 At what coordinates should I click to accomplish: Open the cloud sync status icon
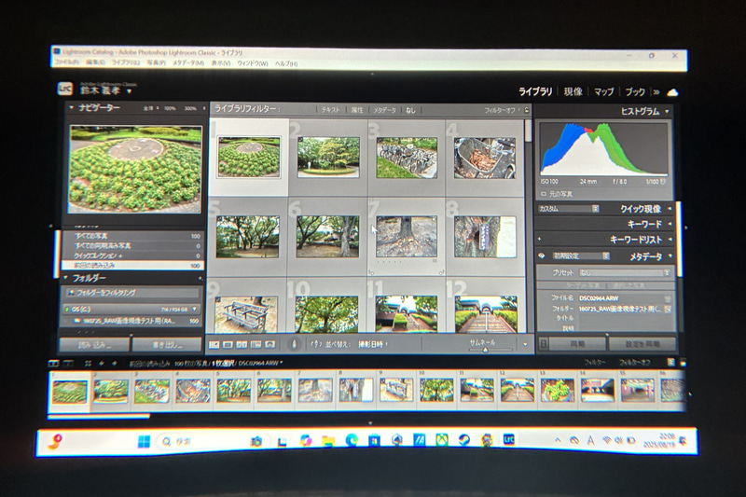point(672,92)
